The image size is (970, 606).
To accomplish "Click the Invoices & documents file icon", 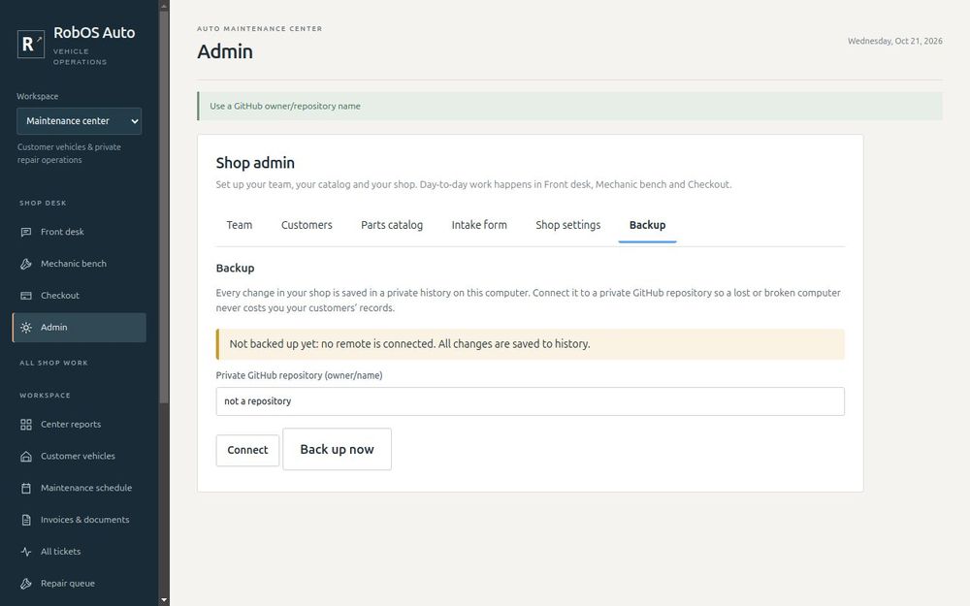I will 26,520.
